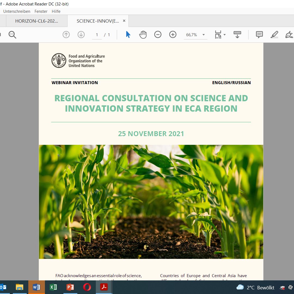Activate the hand pan tool
Viewport: 294px width, 294px height.
click(x=143, y=35)
